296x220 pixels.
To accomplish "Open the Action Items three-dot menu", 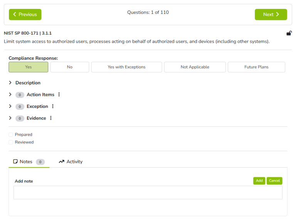I will click(59, 95).
